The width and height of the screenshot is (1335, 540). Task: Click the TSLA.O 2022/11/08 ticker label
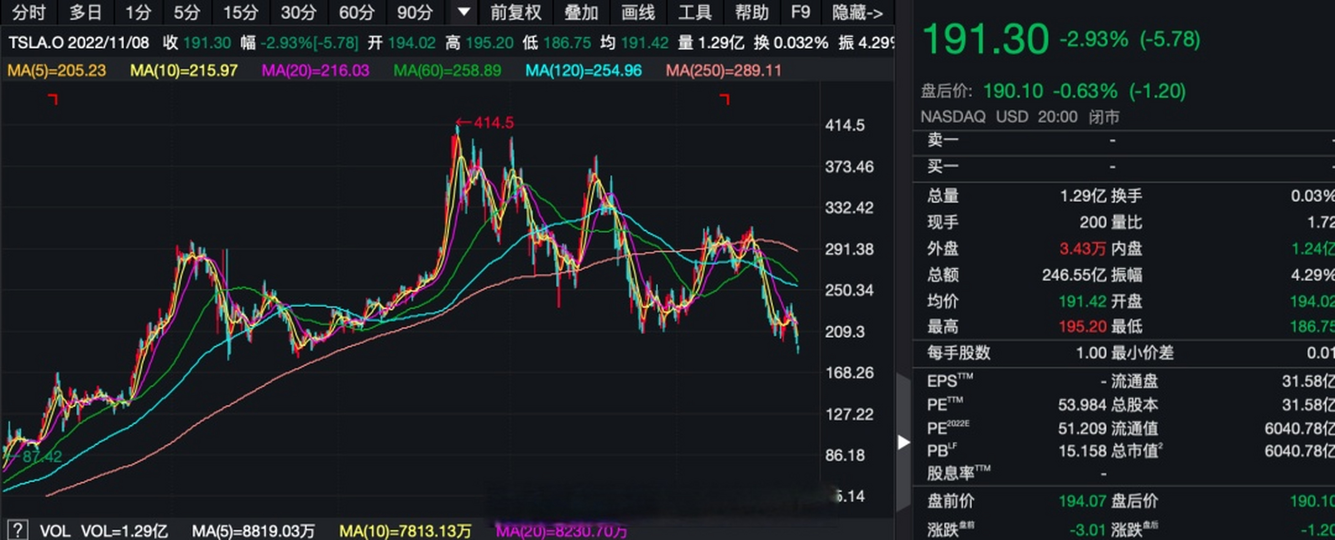pos(79,43)
